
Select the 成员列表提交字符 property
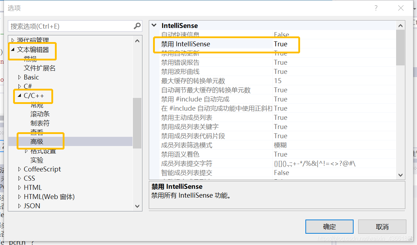coord(186,164)
